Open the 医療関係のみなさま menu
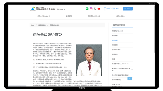This screenshot has height=91, width=163. click(x=94, y=16)
